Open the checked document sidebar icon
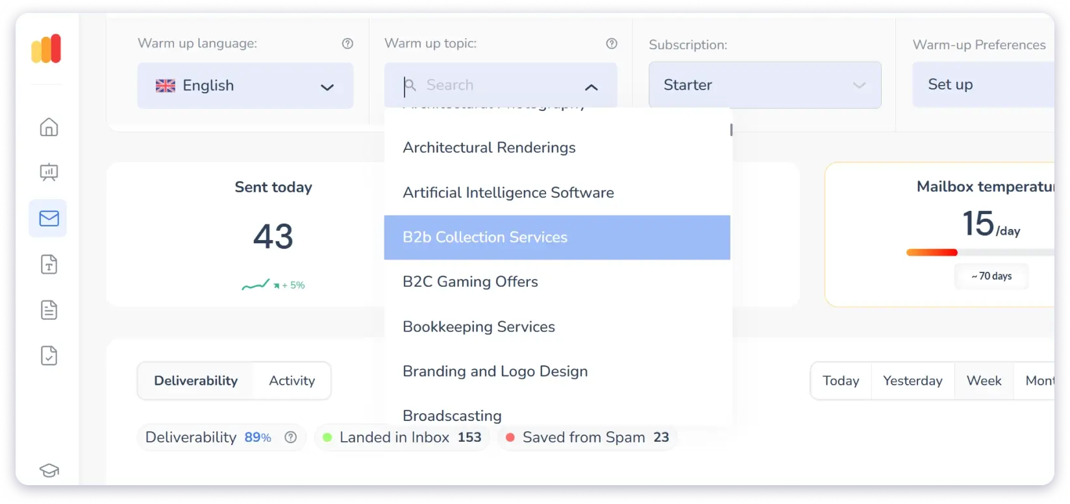 coord(49,355)
